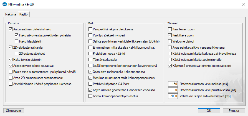Confirm settings with the OK button
The height and width of the screenshot is (116, 248).
click(209, 110)
